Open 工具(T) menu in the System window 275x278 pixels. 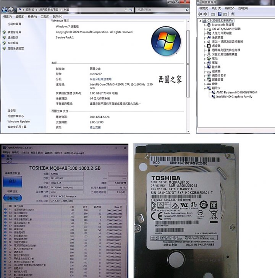pyautogui.click(x=45, y=16)
